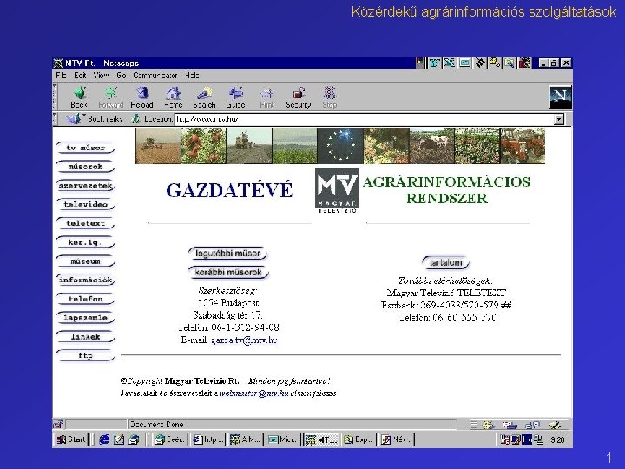Click the EU stars banner image

tap(340, 146)
